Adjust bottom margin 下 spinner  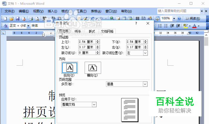tap(146, 42)
